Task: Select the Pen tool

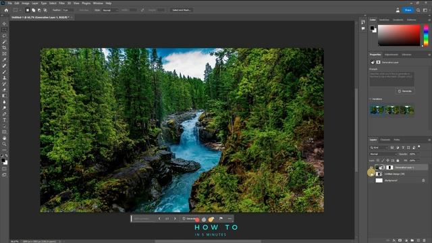Action: tap(4, 114)
